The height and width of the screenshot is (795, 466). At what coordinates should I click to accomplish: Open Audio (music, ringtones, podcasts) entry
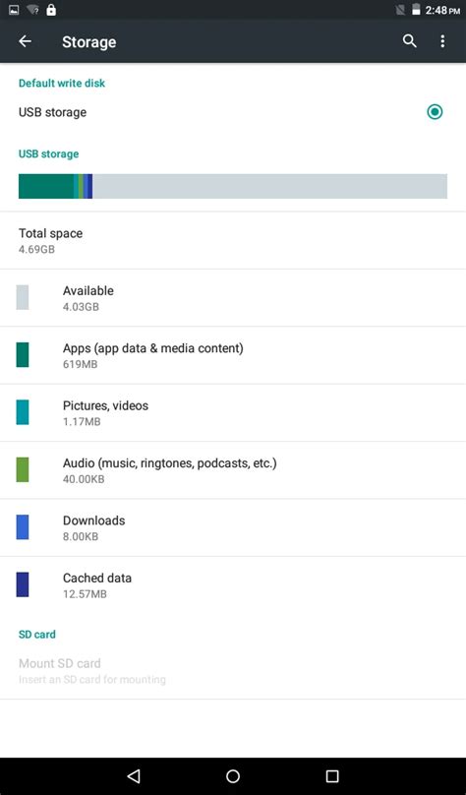233,470
